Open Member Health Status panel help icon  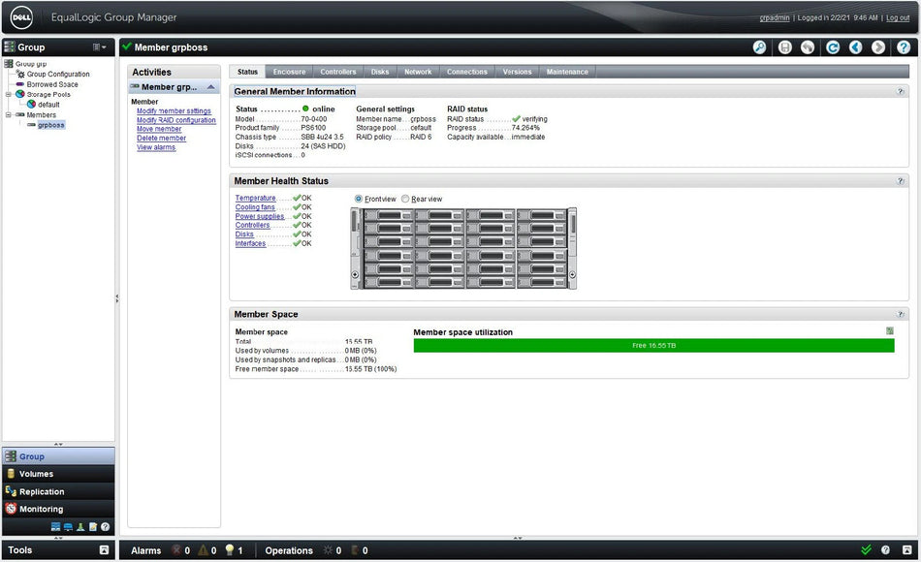tap(901, 181)
